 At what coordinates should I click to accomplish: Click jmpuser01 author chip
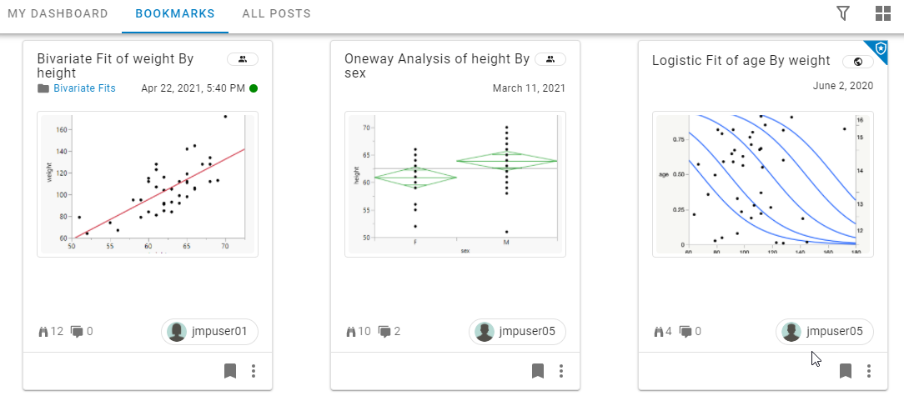(x=209, y=332)
